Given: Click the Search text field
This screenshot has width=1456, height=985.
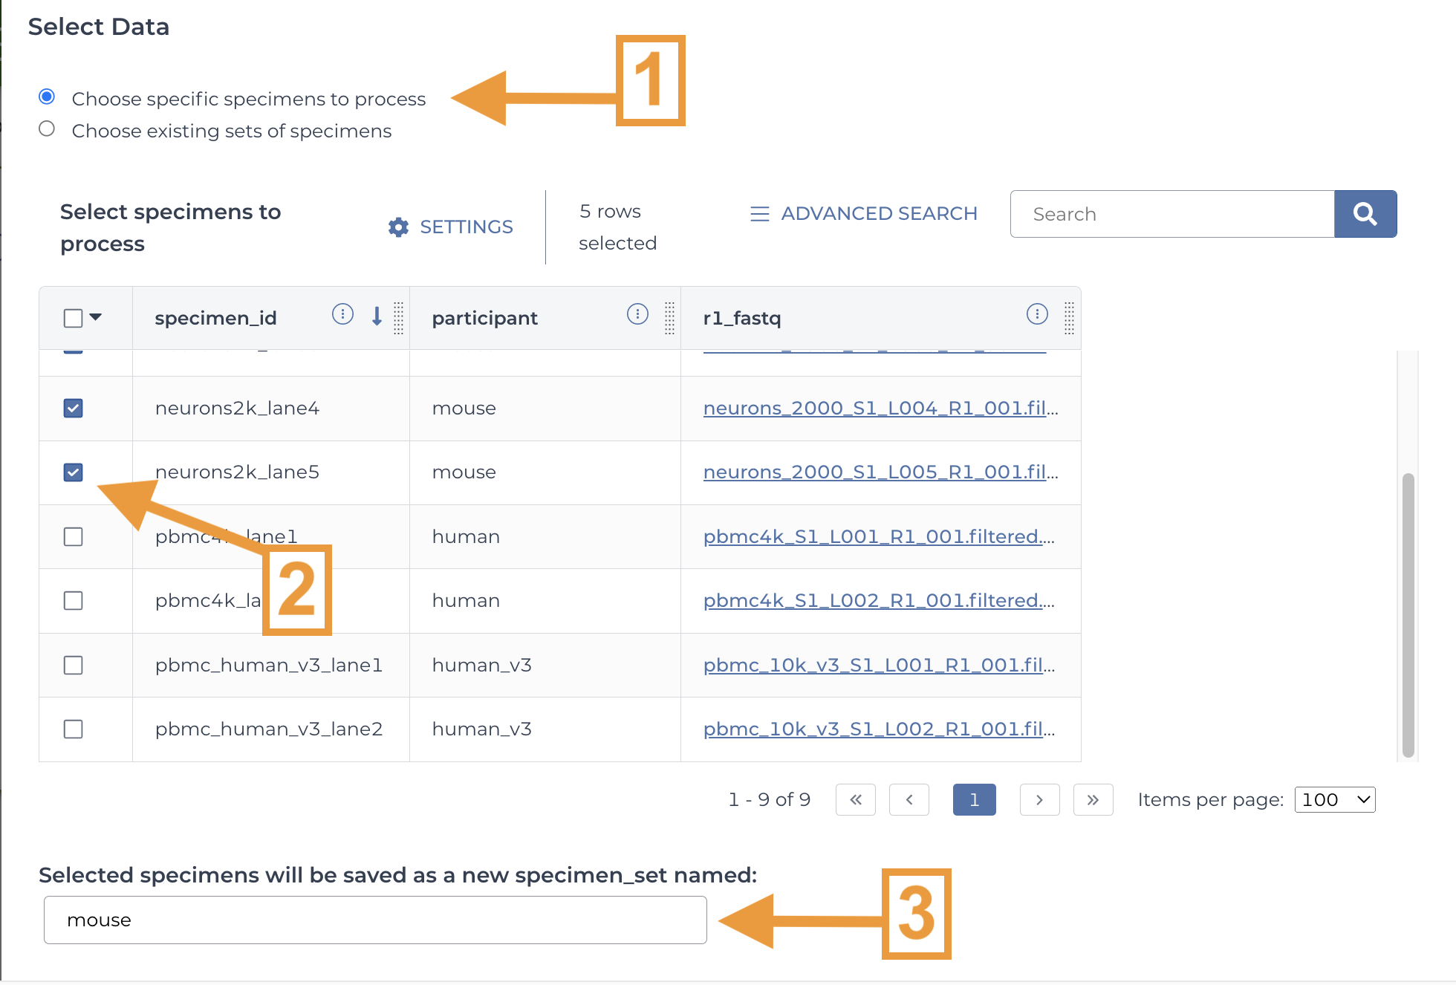Looking at the screenshot, I should click(1172, 214).
